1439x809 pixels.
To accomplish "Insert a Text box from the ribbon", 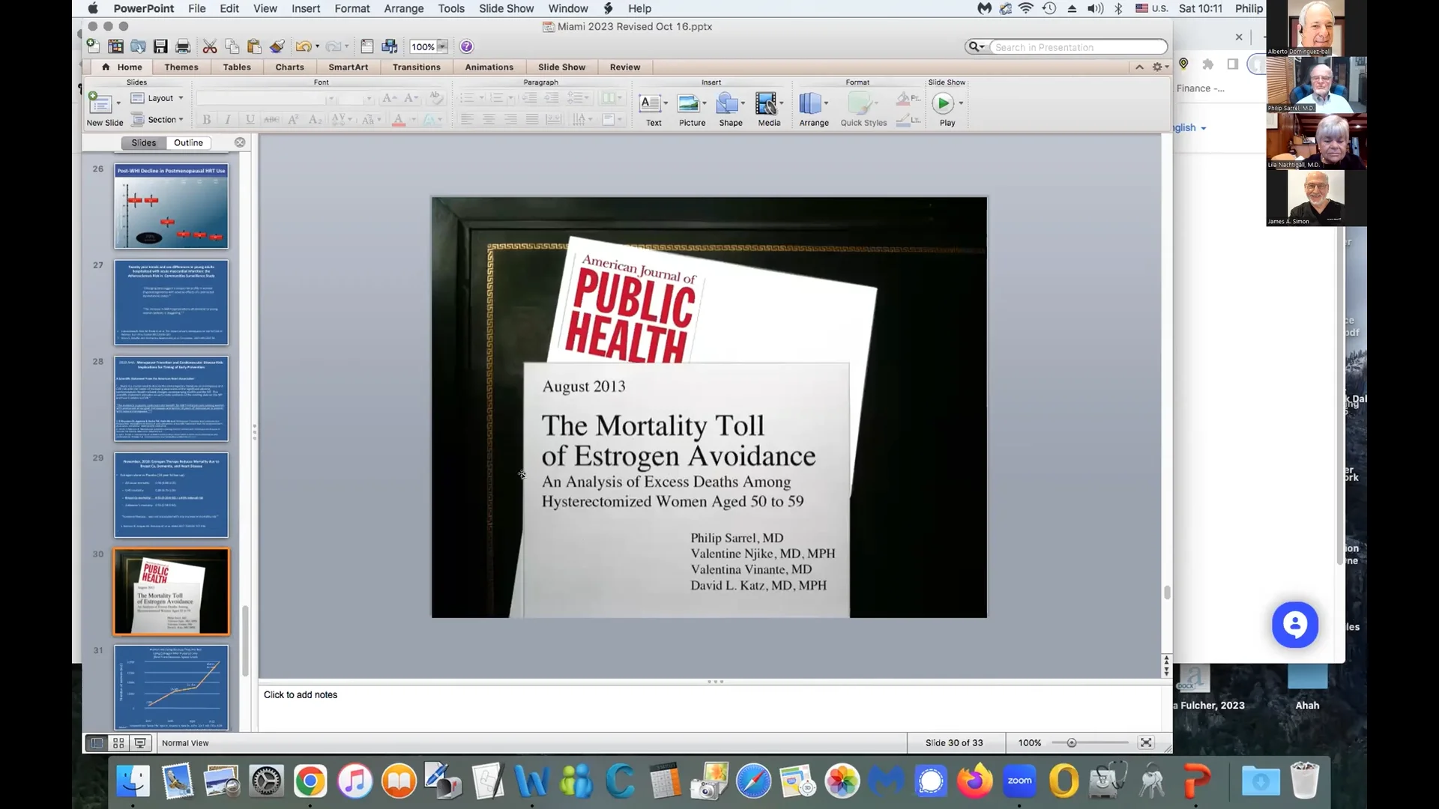I will (x=650, y=103).
